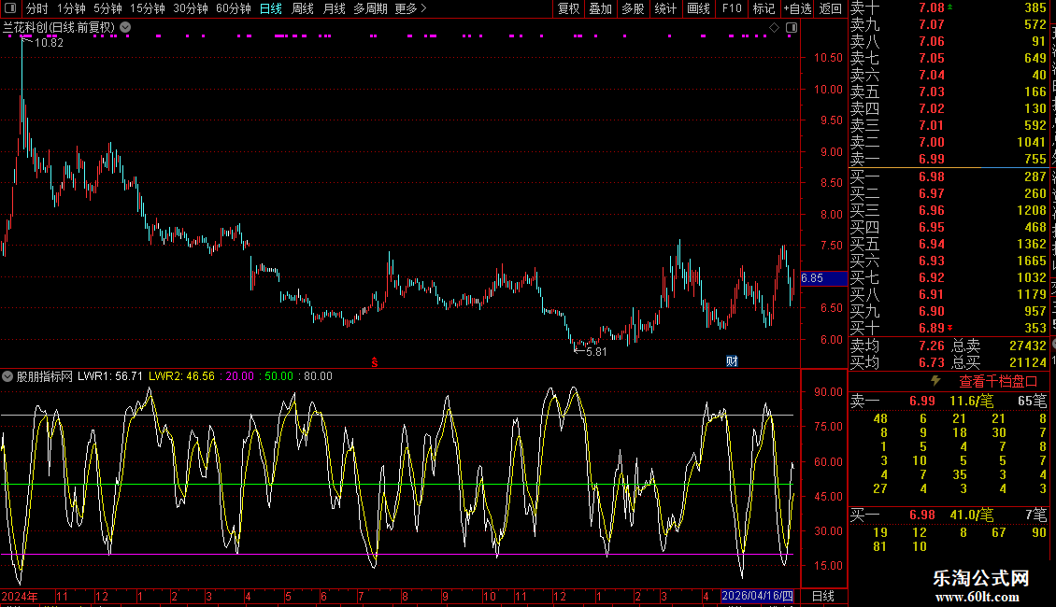Screen dimensions: 1056x607
Task: Click 返回 to go back
Action: (831, 8)
